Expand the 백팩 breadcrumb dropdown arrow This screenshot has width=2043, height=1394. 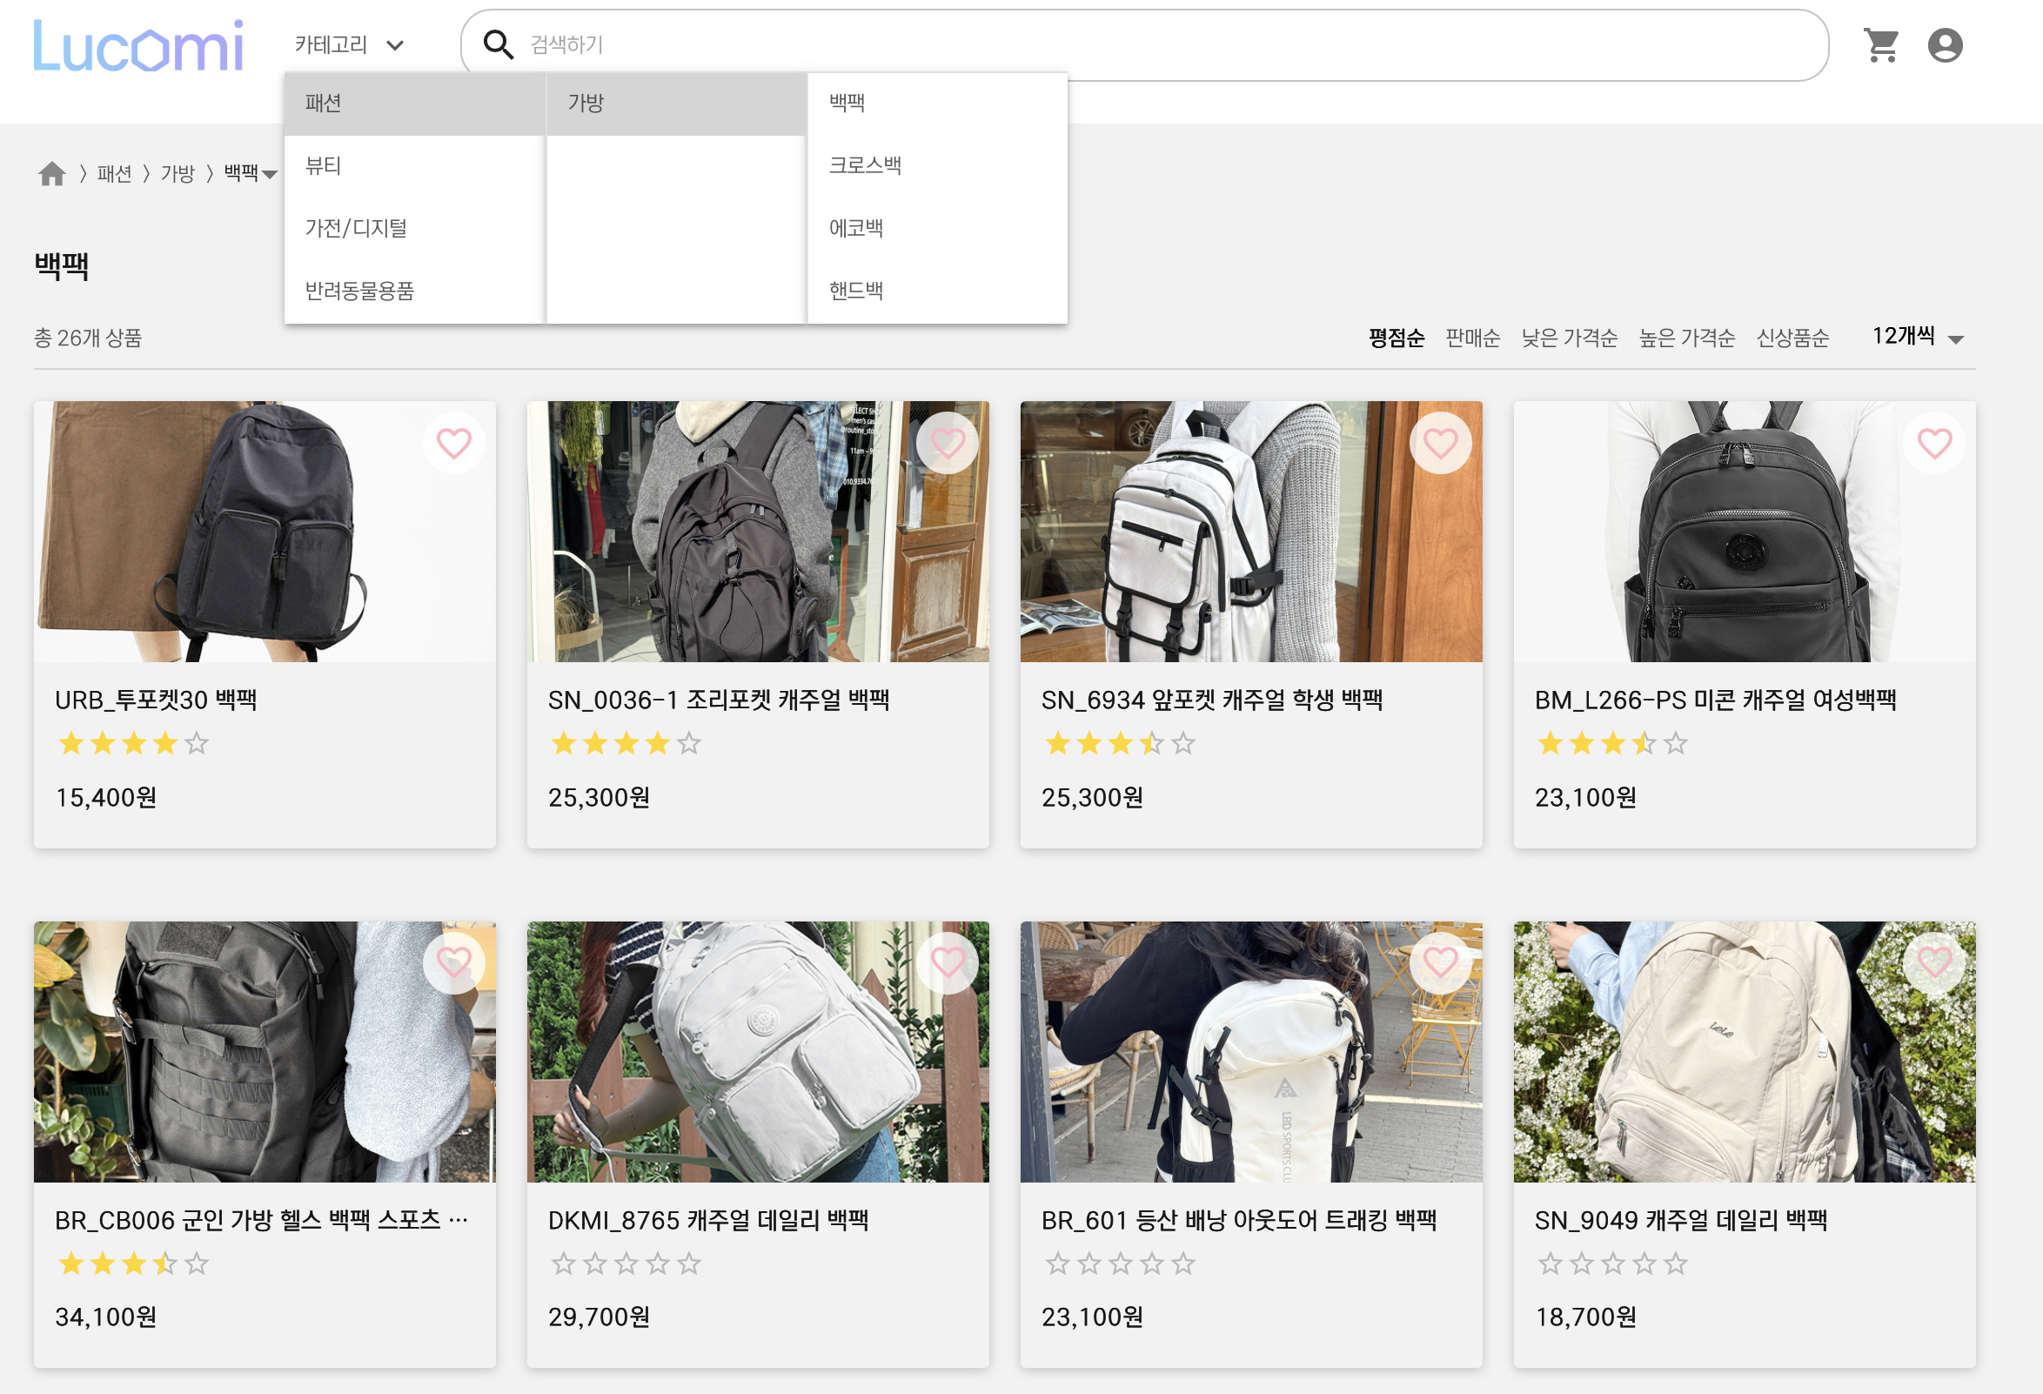[270, 174]
